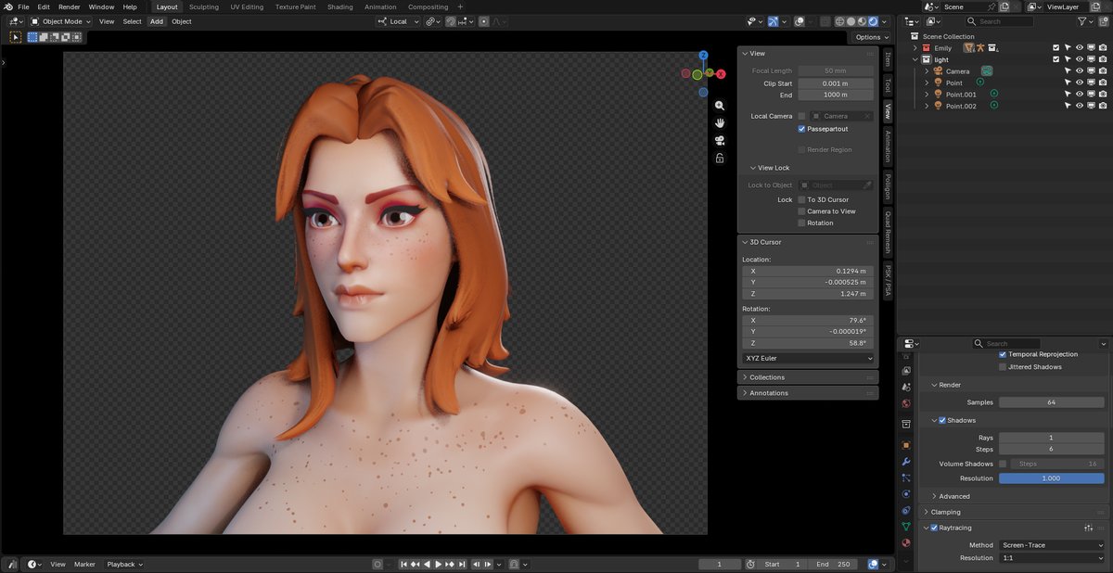Screen dimensions: 1113x573
Task: Hide Point.001 light with eye icon
Action: point(1080,95)
